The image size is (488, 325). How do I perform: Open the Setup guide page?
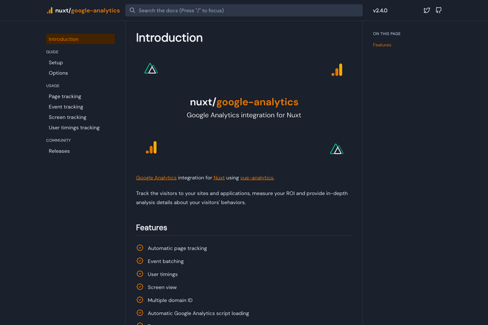56,63
